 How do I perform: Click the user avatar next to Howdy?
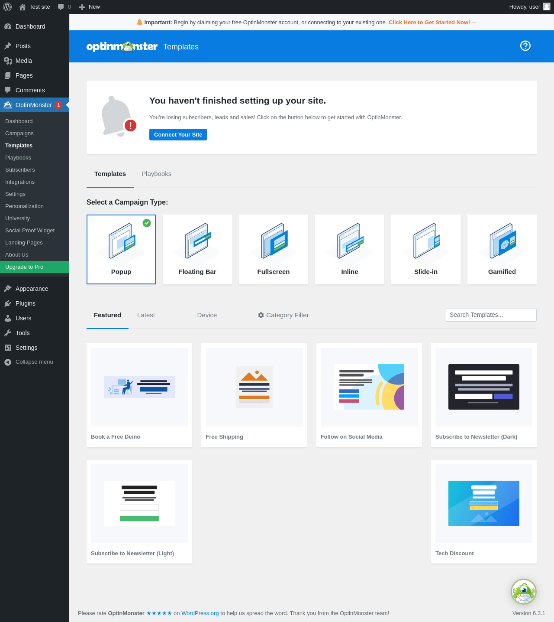(x=547, y=7)
